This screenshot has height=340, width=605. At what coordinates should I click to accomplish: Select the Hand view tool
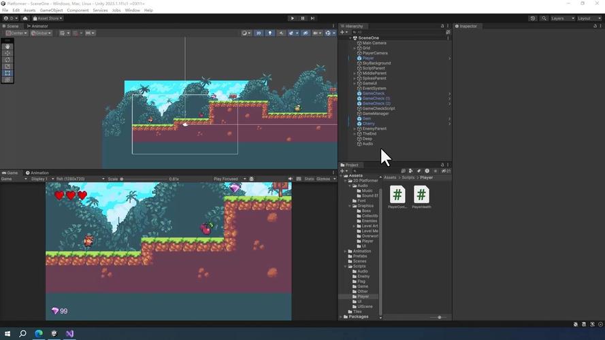pyautogui.click(x=7, y=47)
